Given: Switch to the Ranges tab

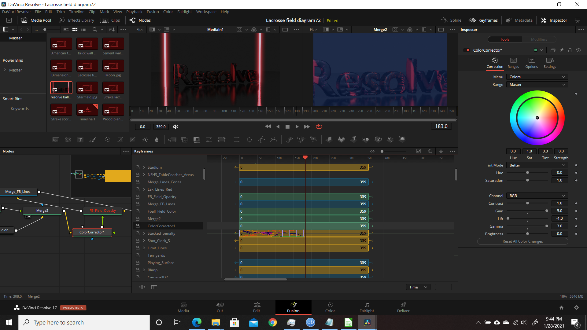Looking at the screenshot, I should (x=513, y=63).
